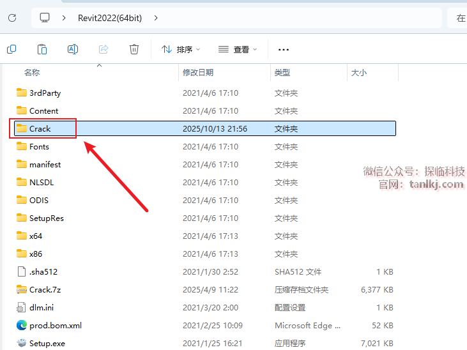Click the Delete trash can icon
The image size is (467, 350).
pyautogui.click(x=134, y=49)
